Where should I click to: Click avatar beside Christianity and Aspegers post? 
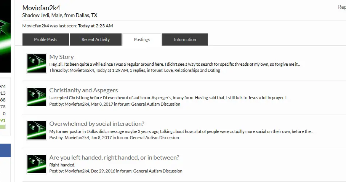(x=37, y=97)
